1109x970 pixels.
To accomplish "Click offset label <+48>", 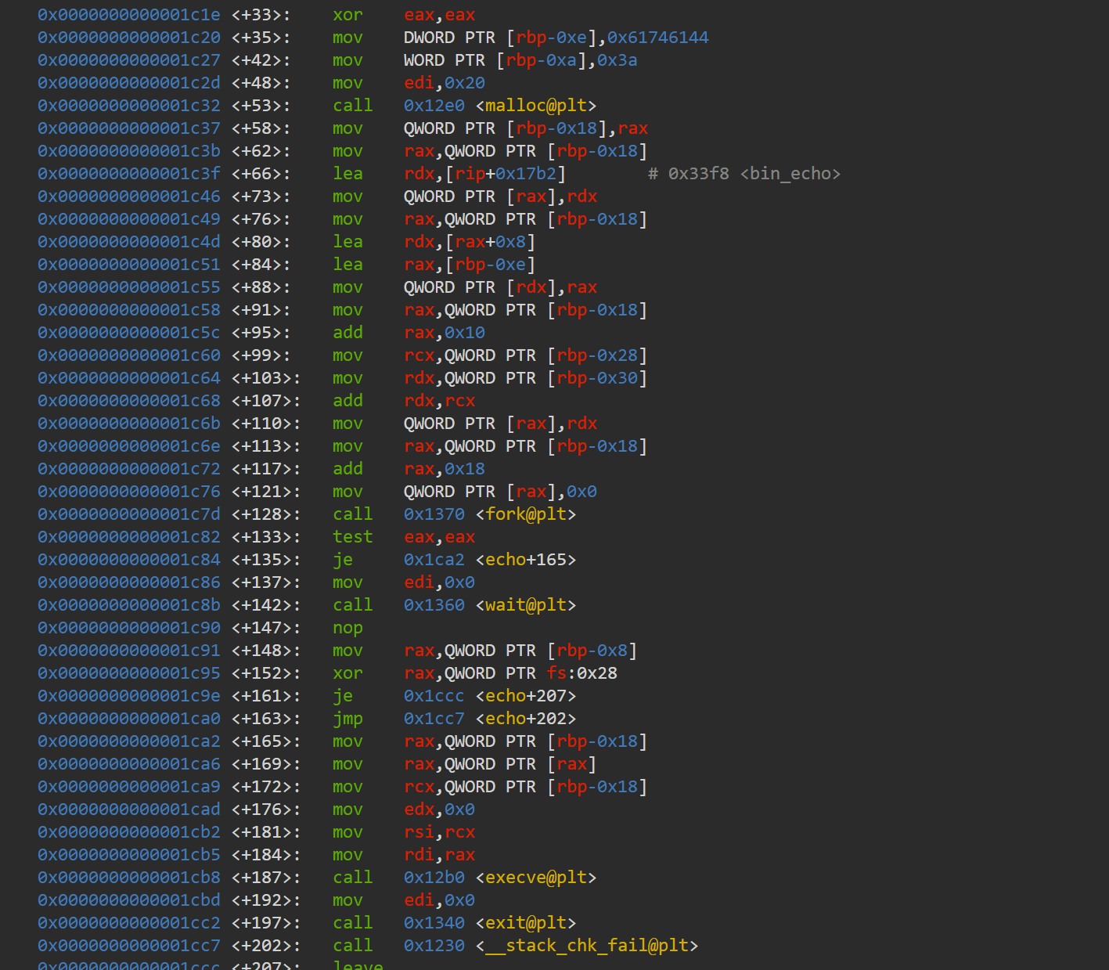I will [x=261, y=83].
